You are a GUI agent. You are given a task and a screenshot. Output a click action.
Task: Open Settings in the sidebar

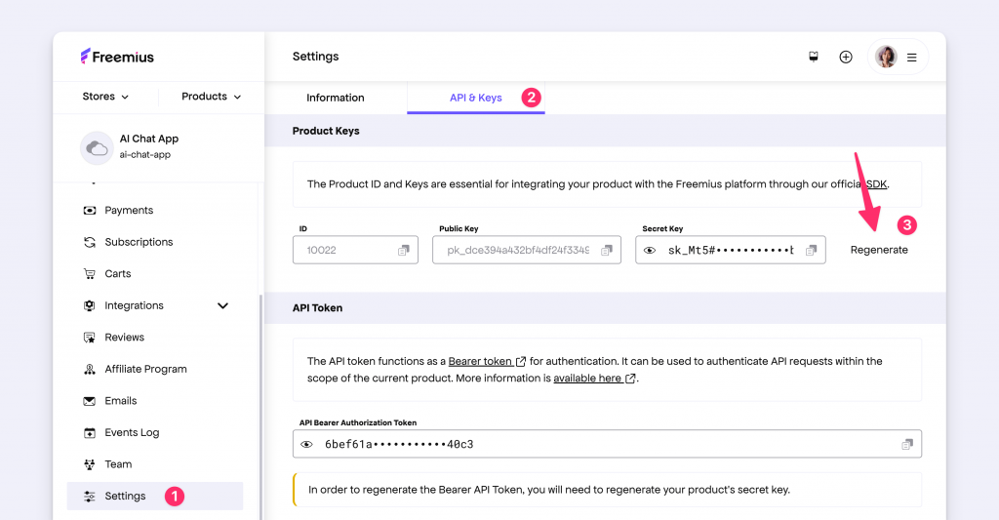pos(155,496)
